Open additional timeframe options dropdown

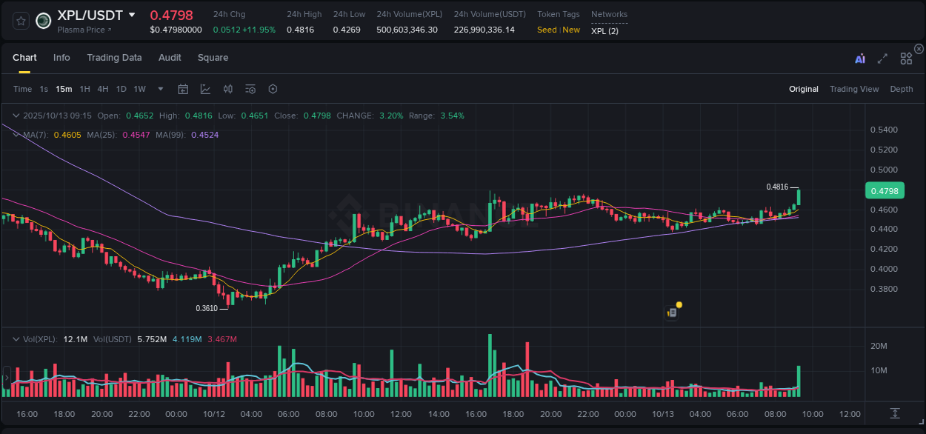click(x=159, y=89)
